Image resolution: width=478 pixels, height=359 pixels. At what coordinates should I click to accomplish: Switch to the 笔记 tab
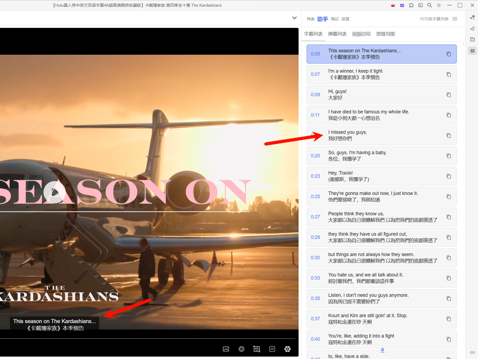pos(335,19)
